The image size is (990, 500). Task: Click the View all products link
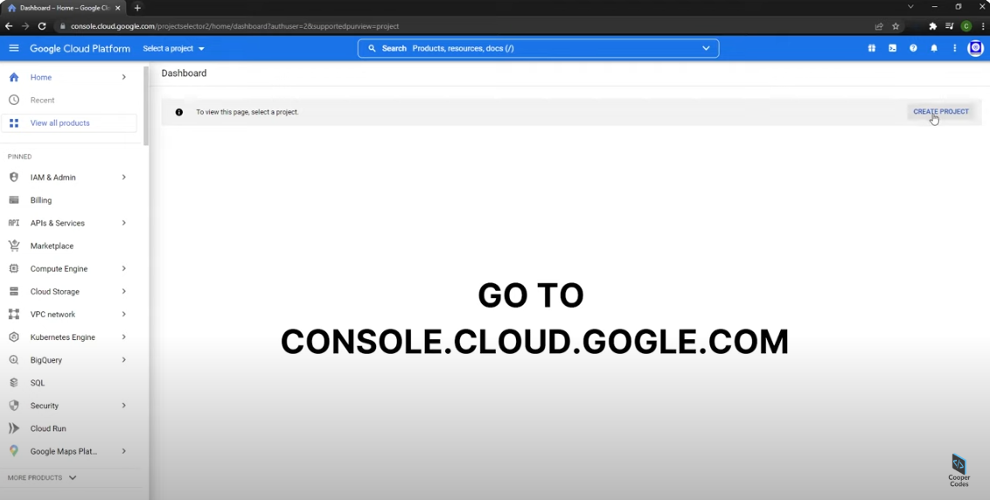click(x=60, y=123)
